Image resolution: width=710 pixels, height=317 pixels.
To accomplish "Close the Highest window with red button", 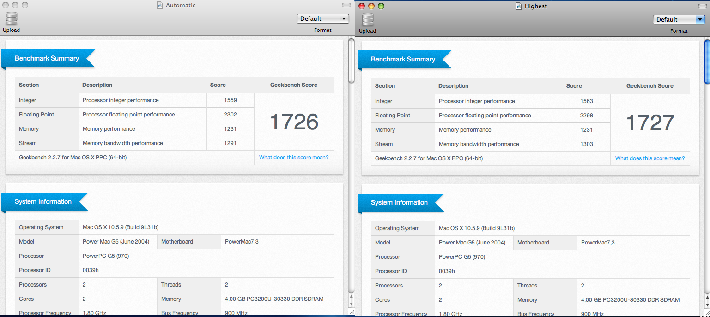I will pos(362,6).
